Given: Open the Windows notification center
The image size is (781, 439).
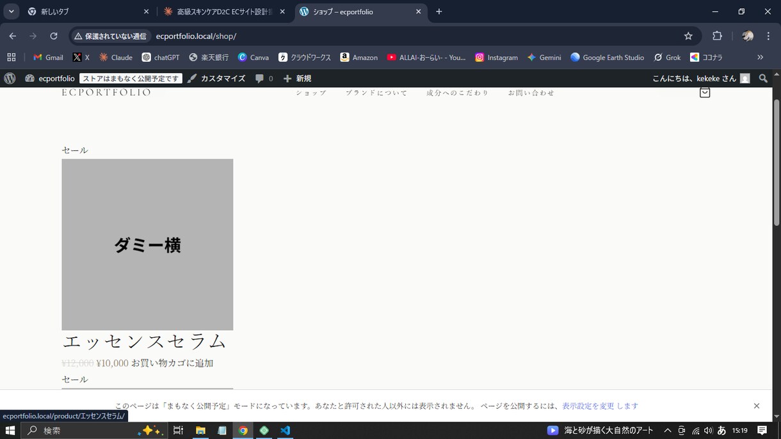Looking at the screenshot, I should (x=762, y=431).
